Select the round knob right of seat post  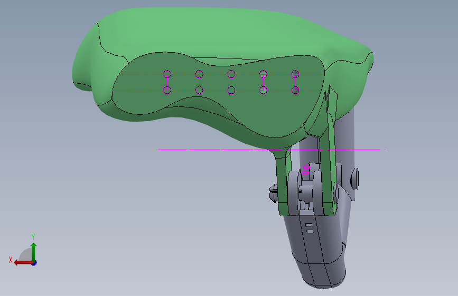[354, 179]
